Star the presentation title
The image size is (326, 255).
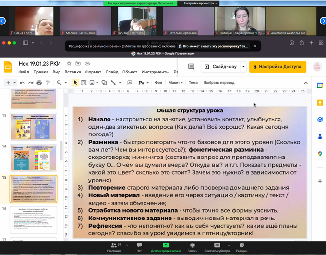(x=69, y=63)
